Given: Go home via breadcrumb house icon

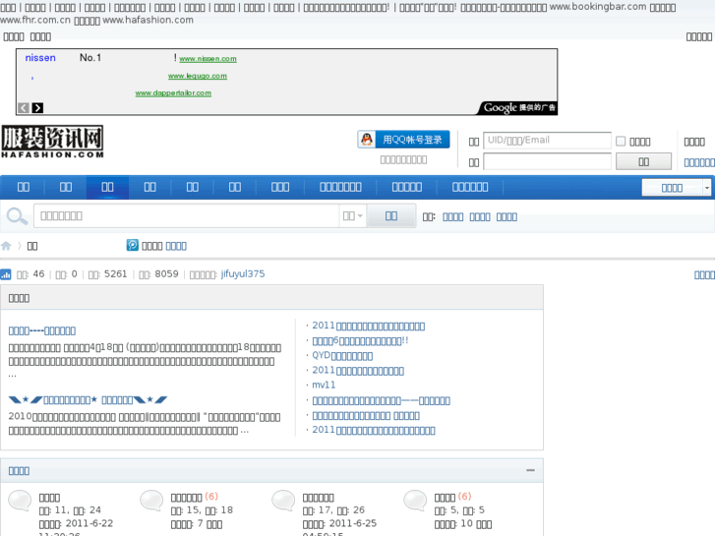Looking at the screenshot, I should [6, 246].
